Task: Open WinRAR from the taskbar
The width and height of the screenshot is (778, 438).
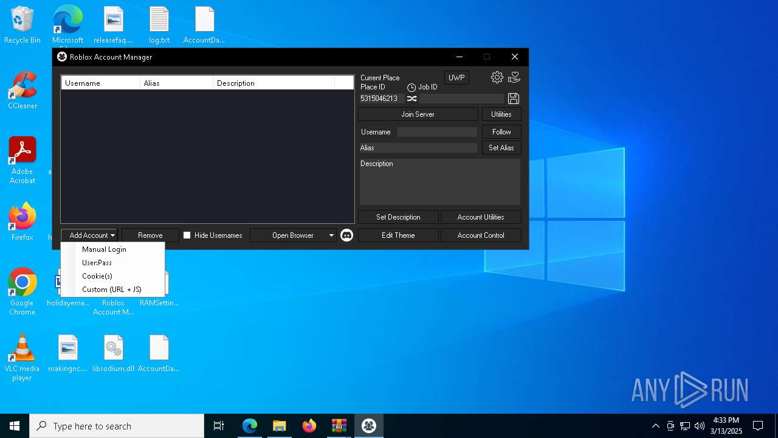Action: 339,426
